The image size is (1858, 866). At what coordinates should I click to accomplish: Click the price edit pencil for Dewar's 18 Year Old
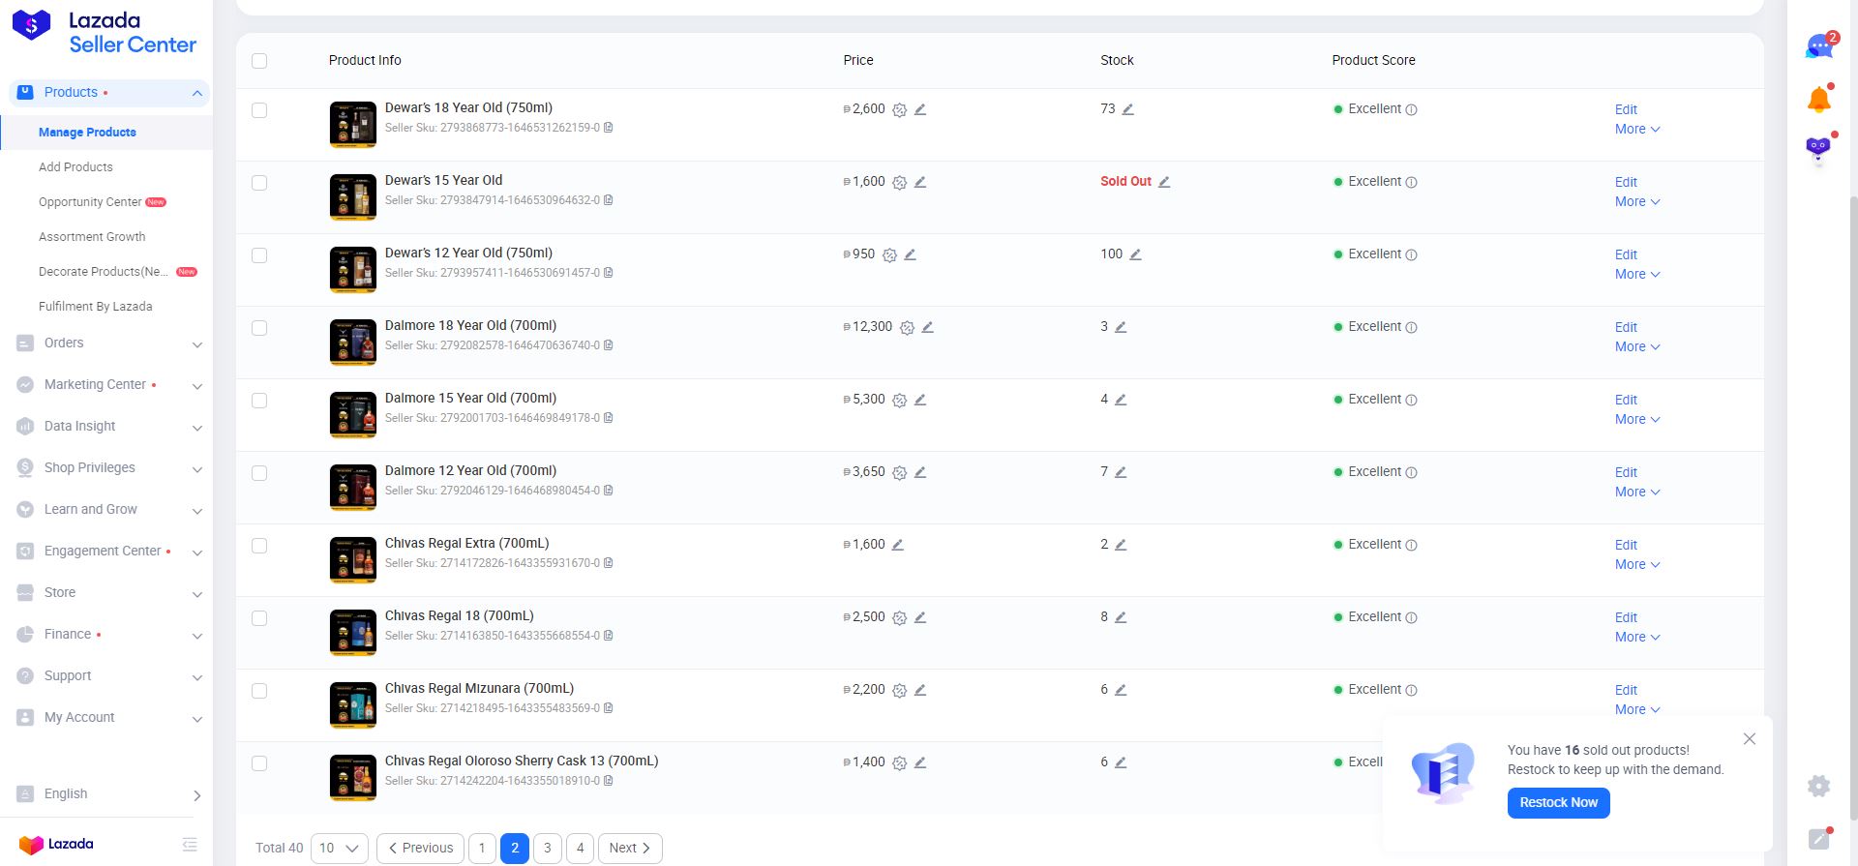tap(920, 109)
